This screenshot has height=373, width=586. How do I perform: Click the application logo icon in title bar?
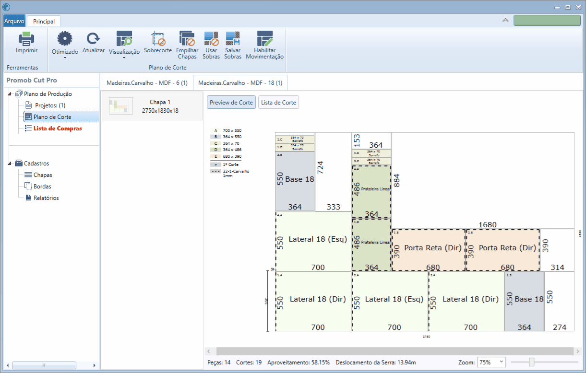(x=6, y=7)
